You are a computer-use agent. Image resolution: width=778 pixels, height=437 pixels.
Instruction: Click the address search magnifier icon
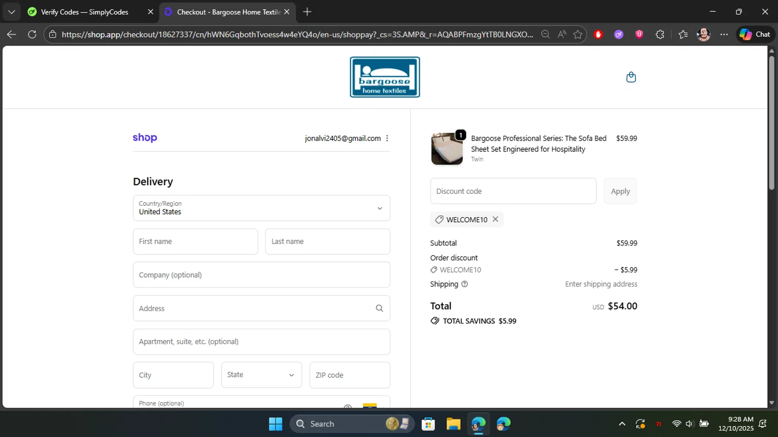[379, 308]
